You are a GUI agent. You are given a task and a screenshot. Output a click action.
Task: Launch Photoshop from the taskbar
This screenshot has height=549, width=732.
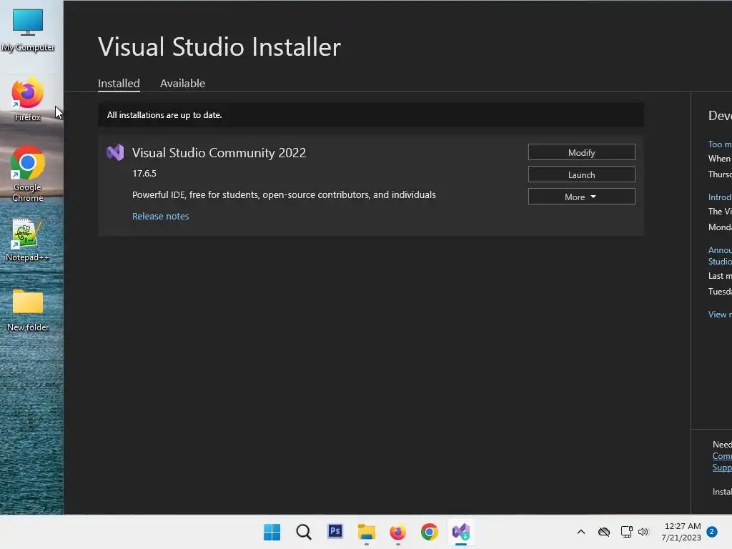point(335,532)
